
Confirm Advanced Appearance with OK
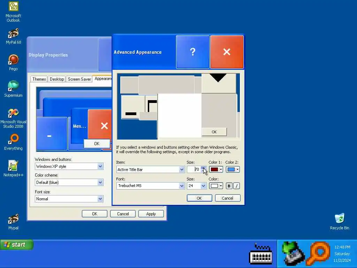199,198
